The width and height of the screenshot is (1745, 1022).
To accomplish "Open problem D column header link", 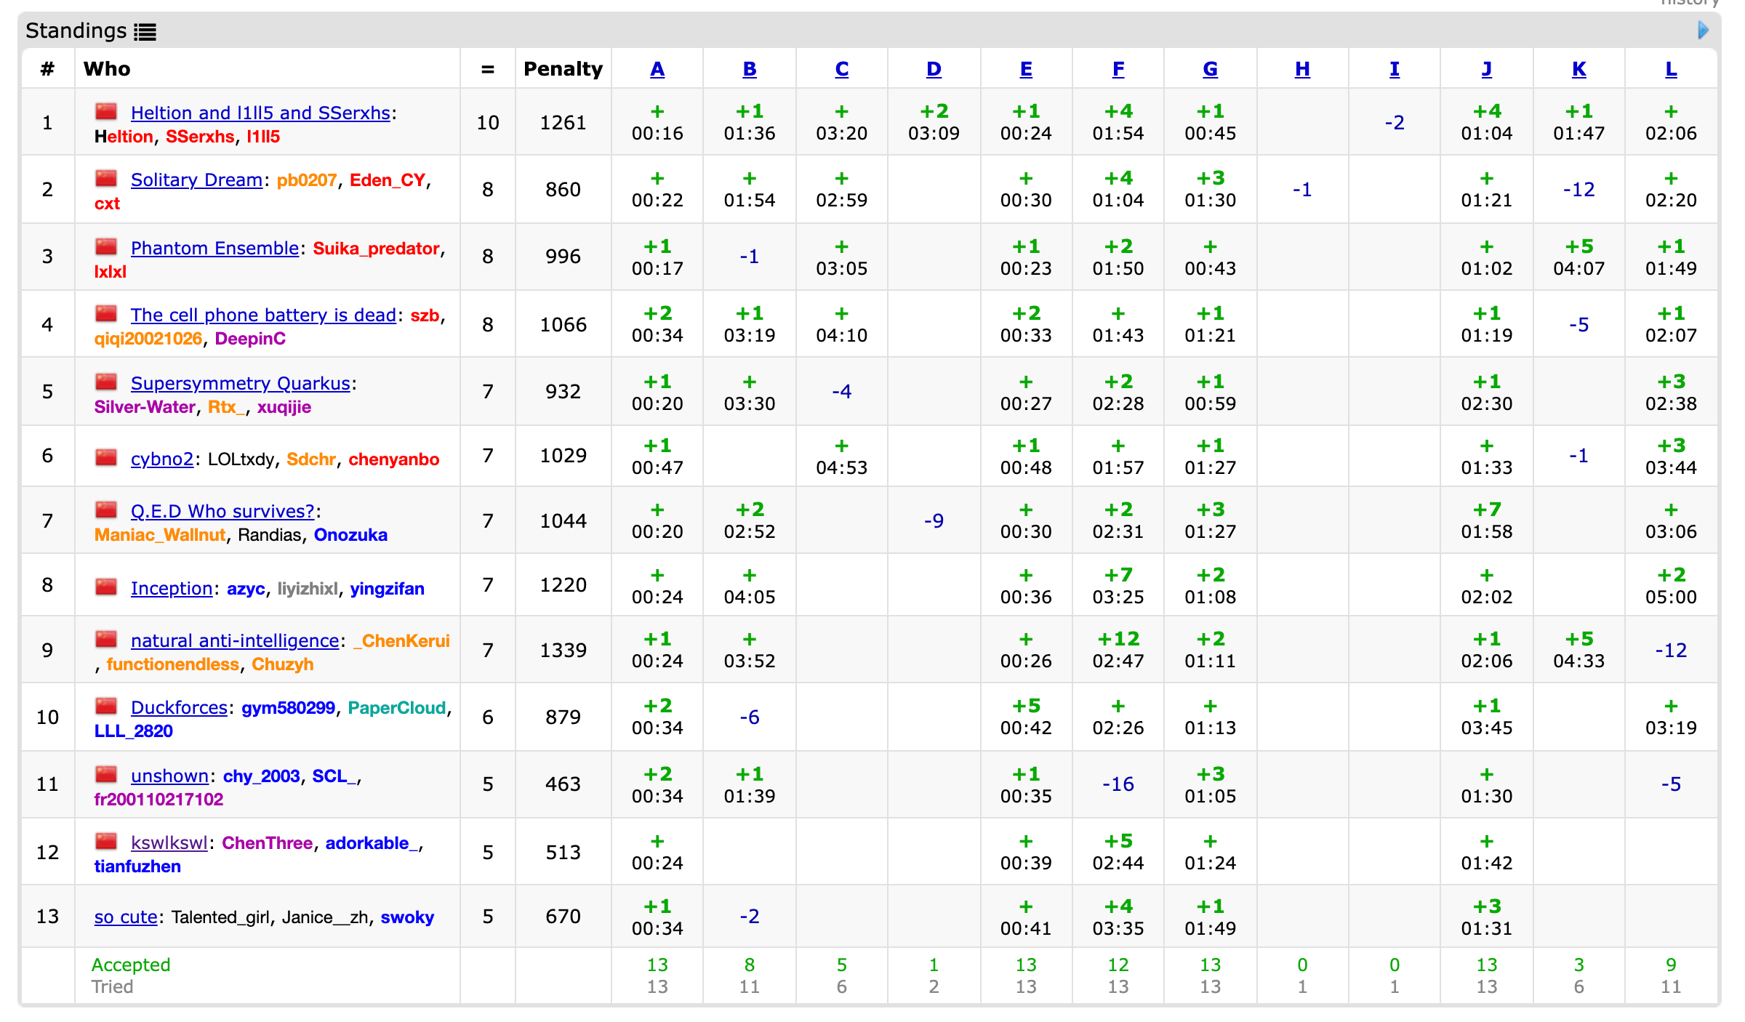I will point(934,69).
